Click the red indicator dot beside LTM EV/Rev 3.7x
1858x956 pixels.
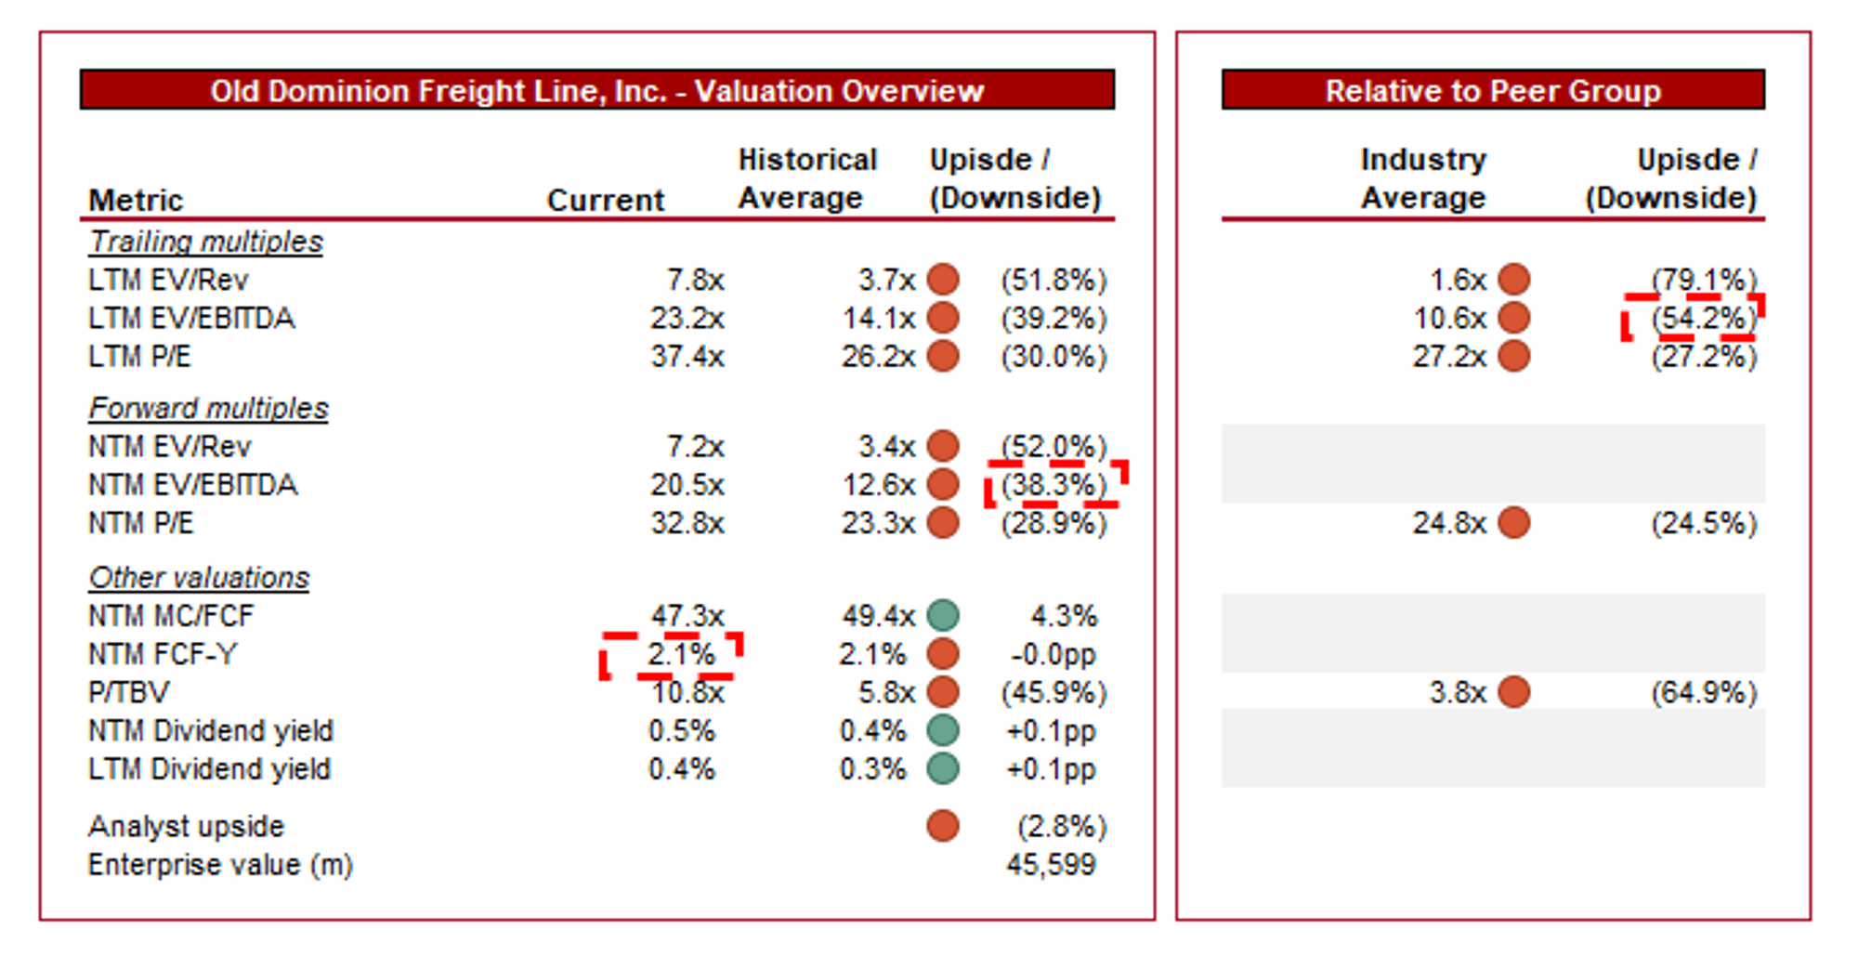click(x=943, y=280)
